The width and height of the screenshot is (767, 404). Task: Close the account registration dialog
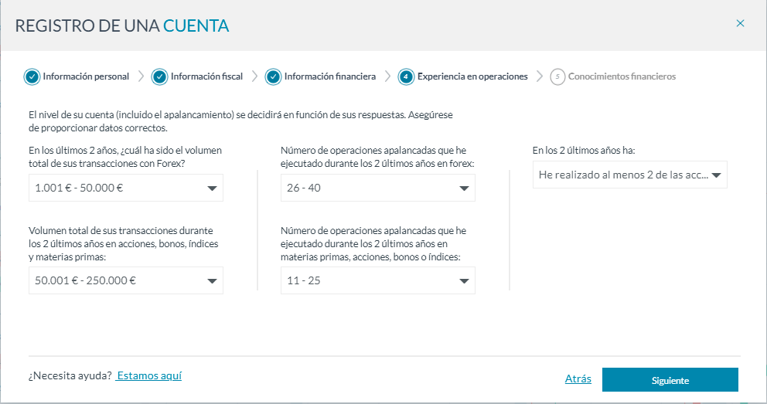tap(740, 23)
